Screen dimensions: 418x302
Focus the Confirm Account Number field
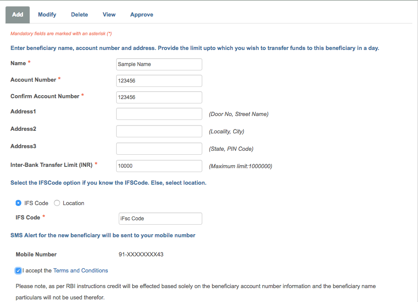(159, 97)
